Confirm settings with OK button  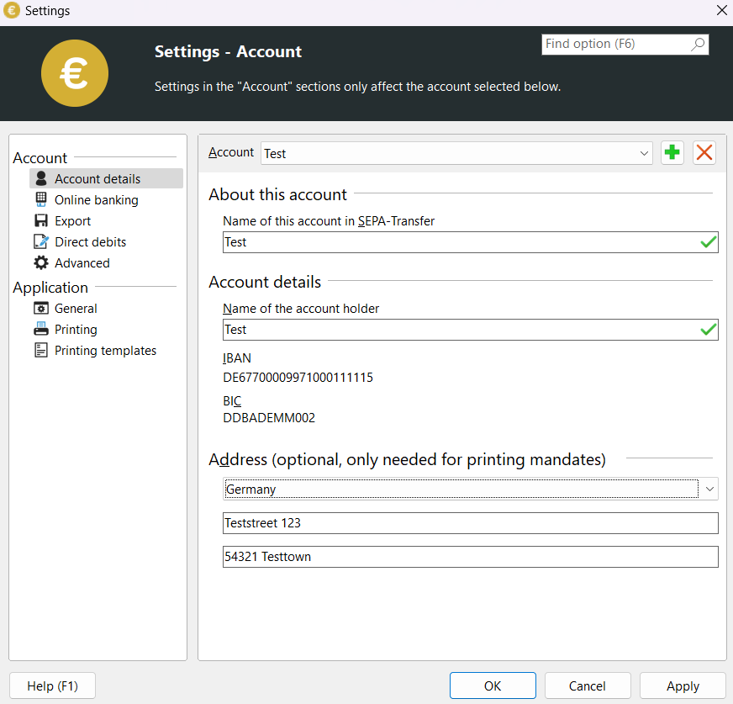click(493, 685)
